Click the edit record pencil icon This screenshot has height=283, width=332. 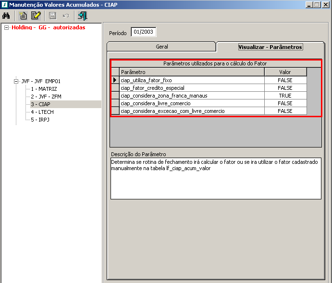click(x=36, y=15)
